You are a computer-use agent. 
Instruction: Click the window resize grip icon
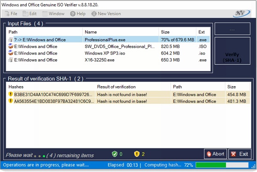[254, 167]
